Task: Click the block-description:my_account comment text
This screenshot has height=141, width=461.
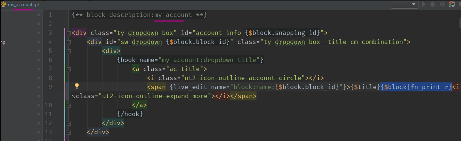Action: [139, 15]
